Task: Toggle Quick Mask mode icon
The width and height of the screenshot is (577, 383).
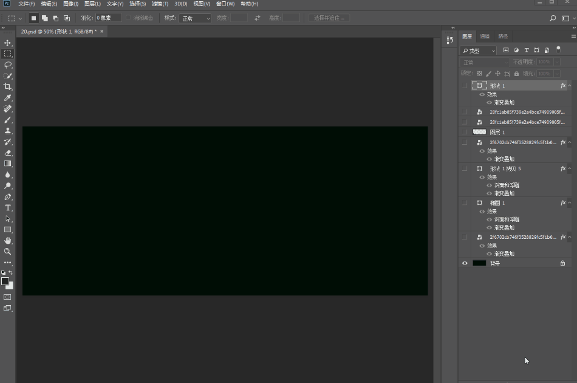Action: 7,297
